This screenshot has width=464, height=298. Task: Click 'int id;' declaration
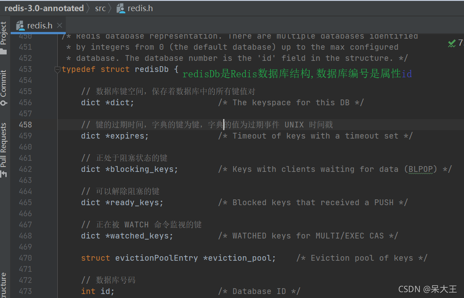[98, 291]
